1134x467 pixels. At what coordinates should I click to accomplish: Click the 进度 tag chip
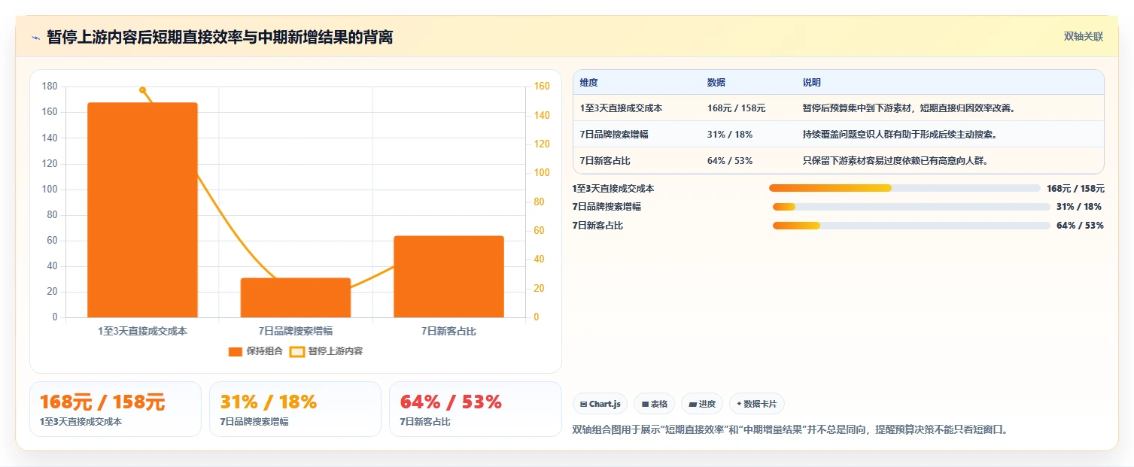pyautogui.click(x=702, y=404)
